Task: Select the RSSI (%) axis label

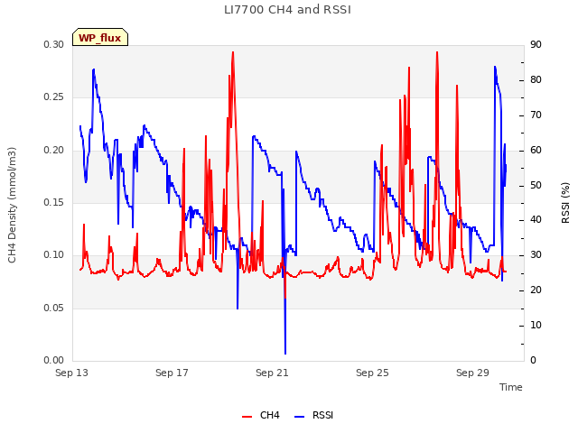Action: [x=565, y=203]
